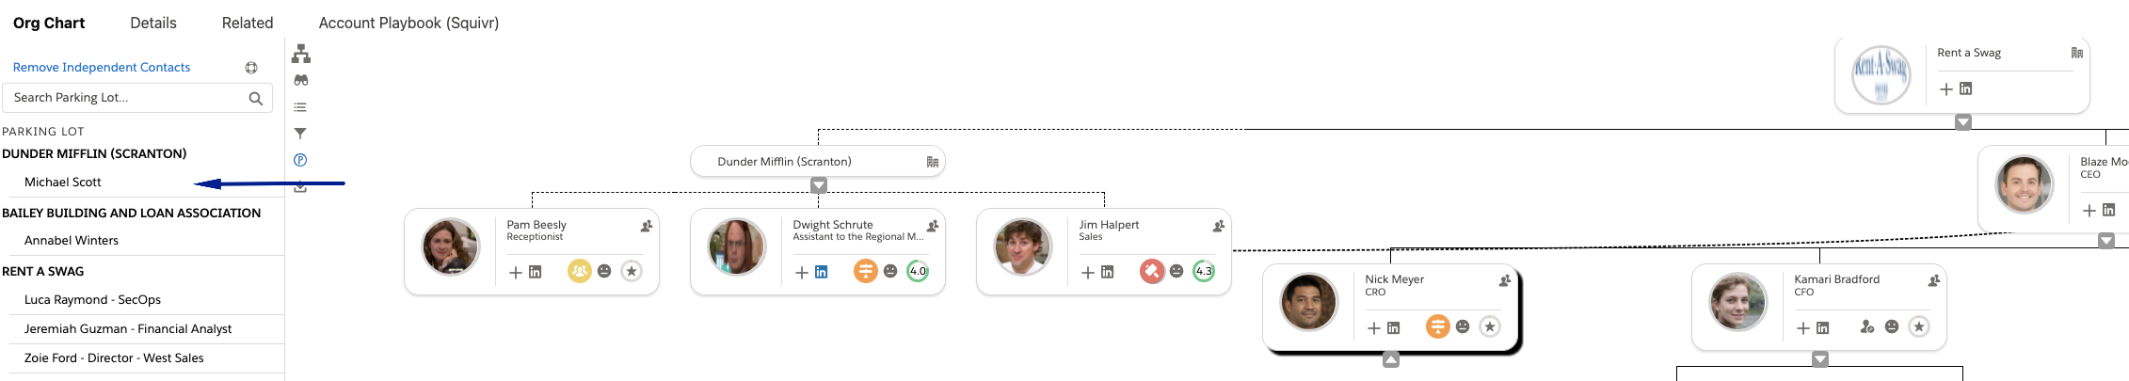Collapse the Rent a Swag account node
The height and width of the screenshot is (381, 2129).
point(1963,121)
